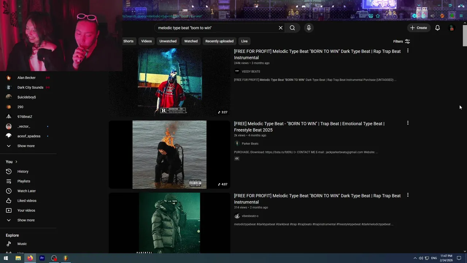Click the browser address bar URL
The width and height of the screenshot is (467, 263).
pyautogui.click(x=162, y=16)
